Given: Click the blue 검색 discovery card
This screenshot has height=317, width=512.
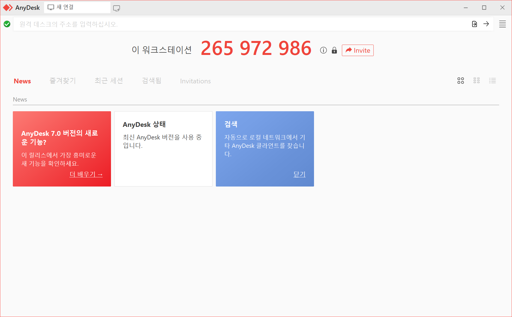Looking at the screenshot, I should (265, 149).
